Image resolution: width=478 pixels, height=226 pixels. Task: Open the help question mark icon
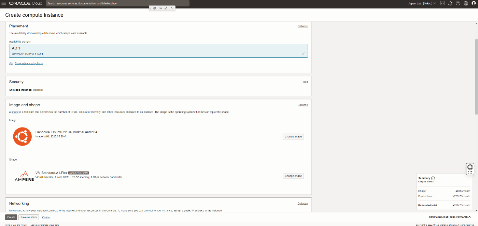(x=458, y=3)
